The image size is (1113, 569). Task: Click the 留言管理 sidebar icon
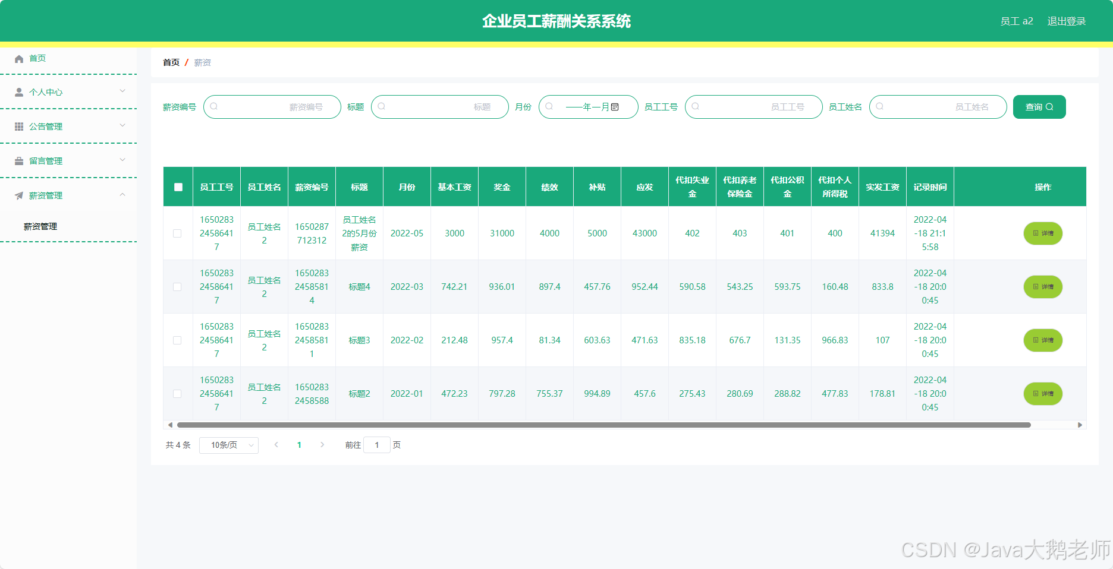(x=18, y=160)
